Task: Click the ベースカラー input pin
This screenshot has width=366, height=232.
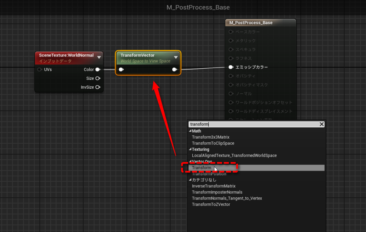Action: click(x=231, y=32)
